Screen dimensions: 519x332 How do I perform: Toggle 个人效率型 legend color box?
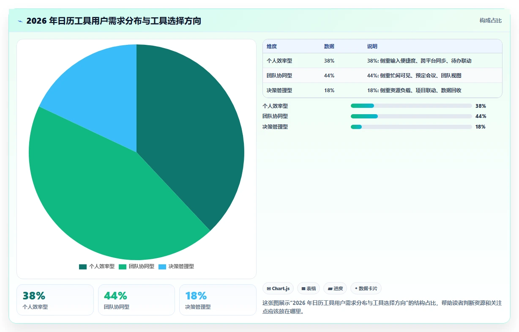pos(82,266)
